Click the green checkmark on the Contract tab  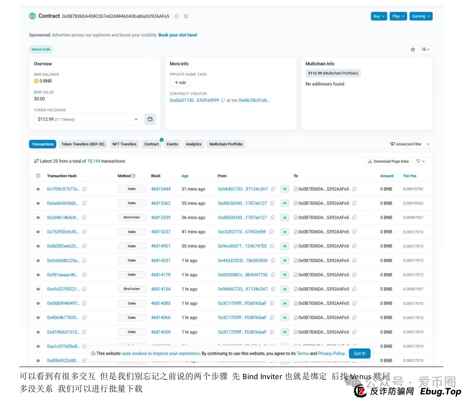[x=162, y=139]
